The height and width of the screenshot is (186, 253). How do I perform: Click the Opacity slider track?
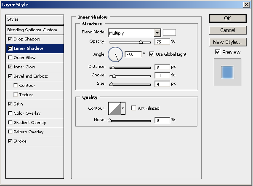click(130, 42)
